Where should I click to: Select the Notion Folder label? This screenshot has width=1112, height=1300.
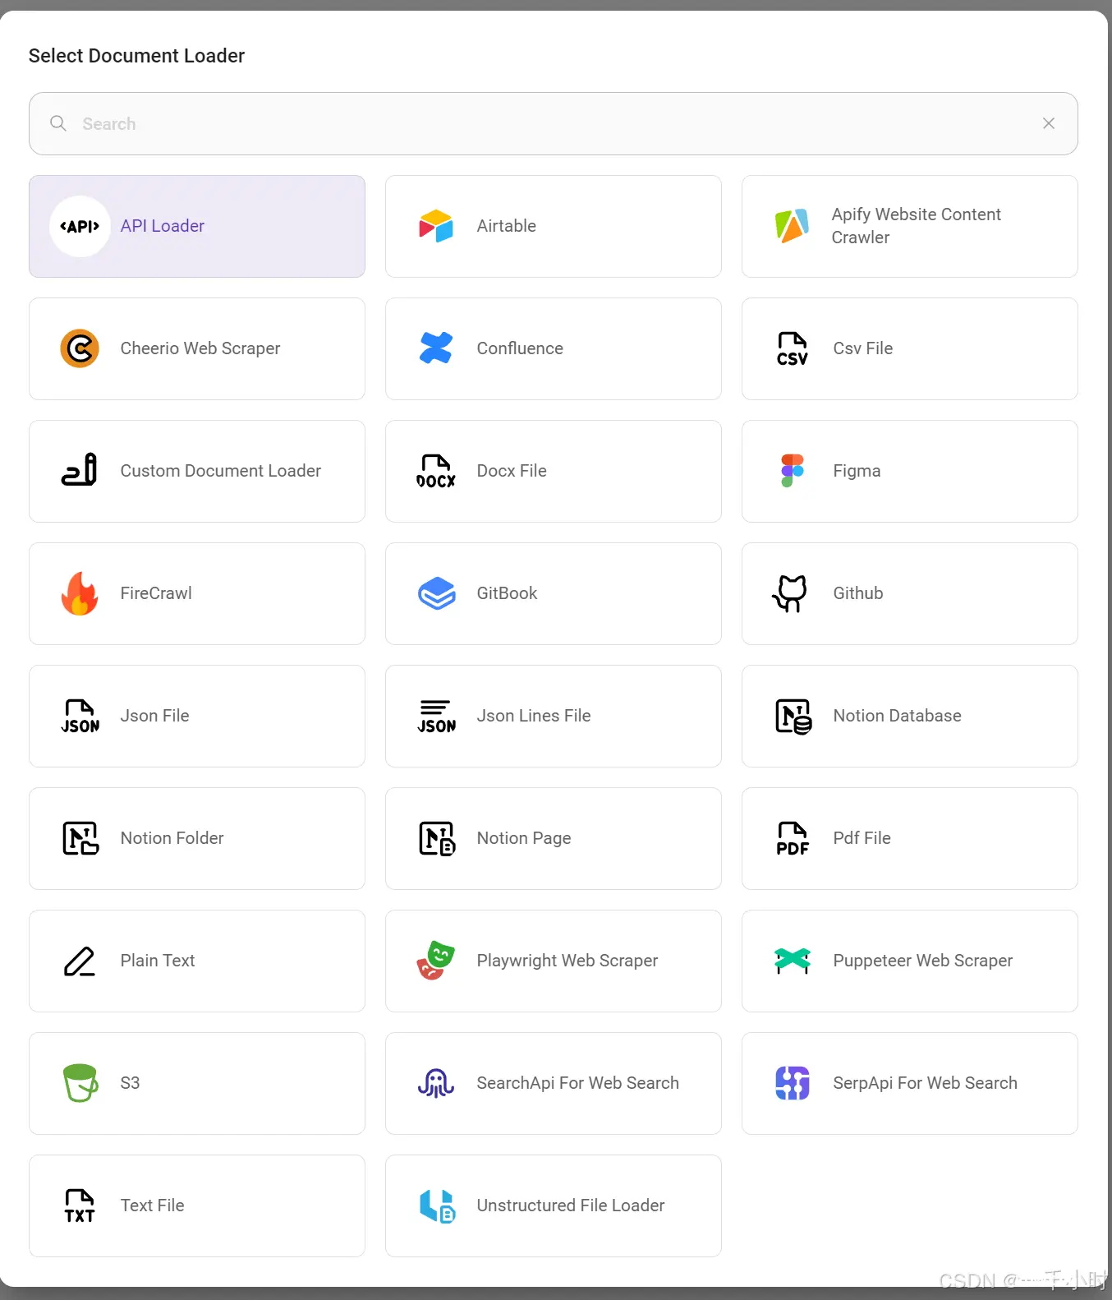(x=172, y=838)
